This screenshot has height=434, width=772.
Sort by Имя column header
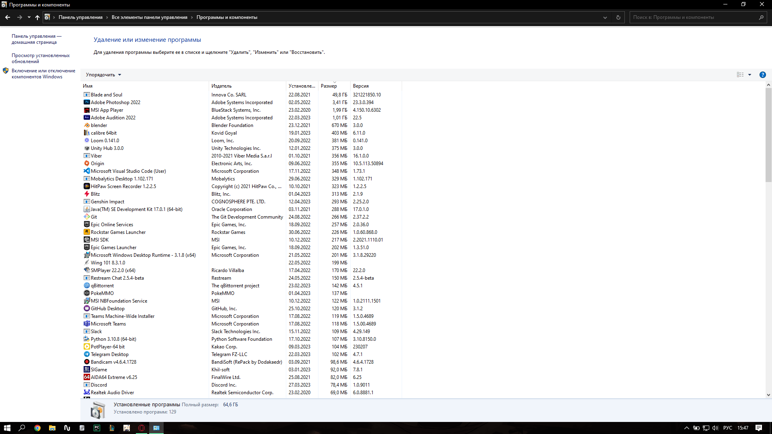click(145, 86)
